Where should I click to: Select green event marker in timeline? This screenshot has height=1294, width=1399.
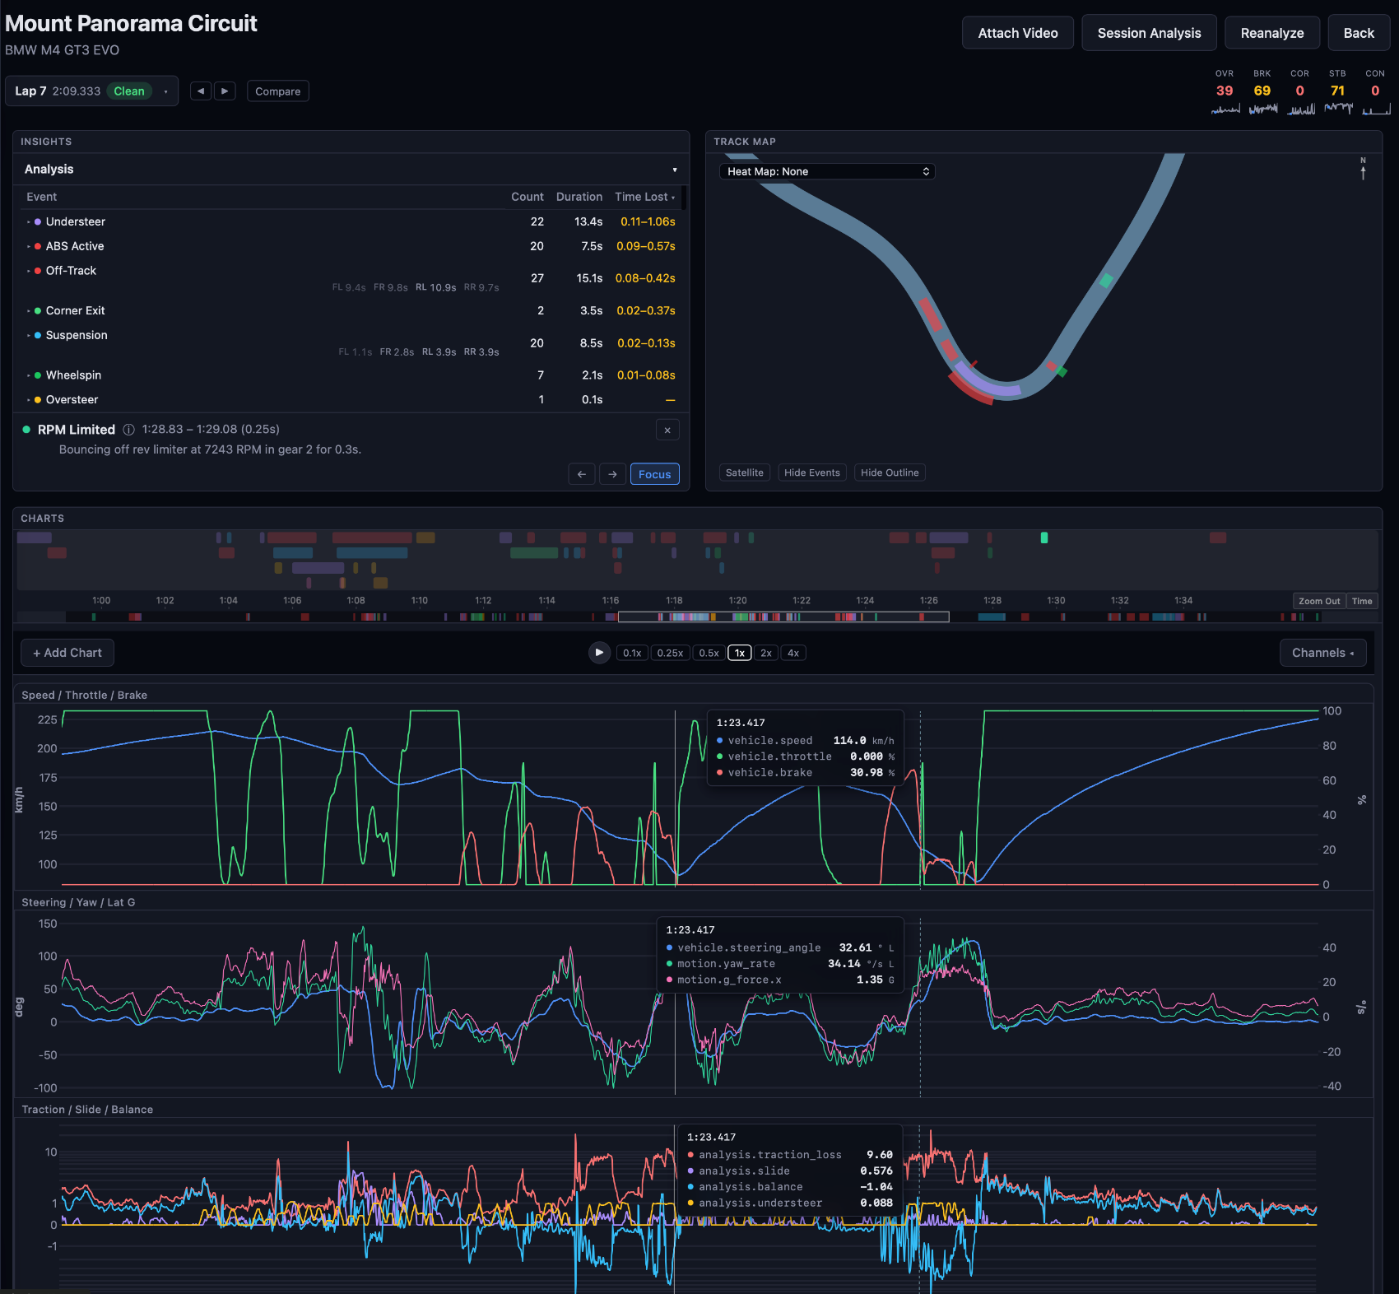coord(1044,538)
